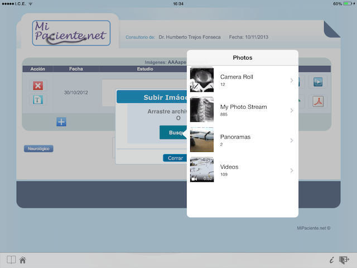Expand Videos album chevron

tap(292, 170)
